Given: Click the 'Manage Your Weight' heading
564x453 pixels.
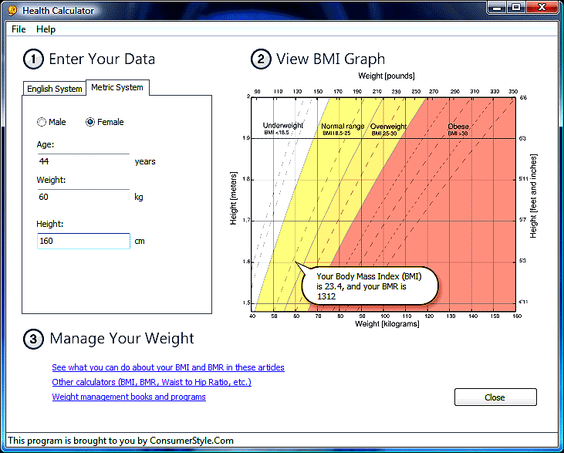Looking at the screenshot, I should (x=122, y=338).
